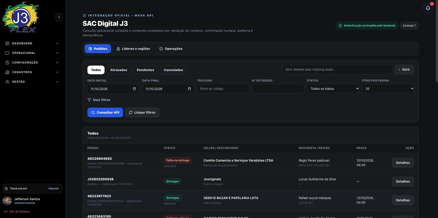Click the Data Inicial calendar icon
Viewport: 438px width, 218px height.
coord(134,89)
